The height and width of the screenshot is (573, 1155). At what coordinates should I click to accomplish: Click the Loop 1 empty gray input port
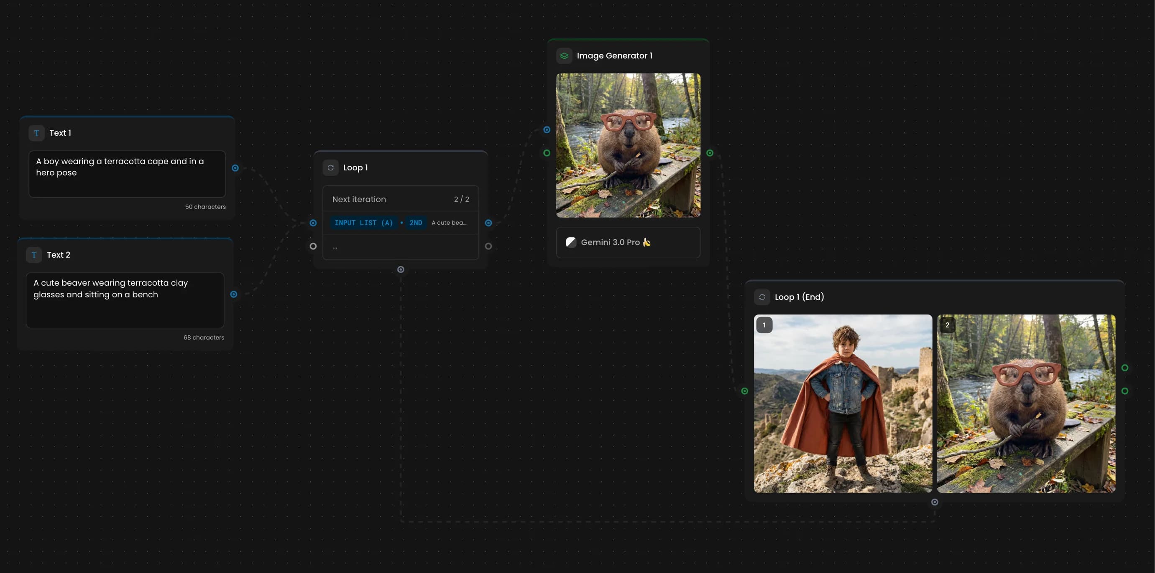pos(313,246)
